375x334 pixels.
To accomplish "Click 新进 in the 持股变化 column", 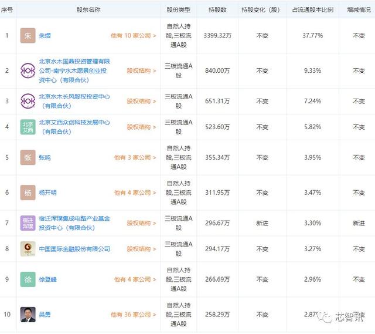I will point(262,223).
